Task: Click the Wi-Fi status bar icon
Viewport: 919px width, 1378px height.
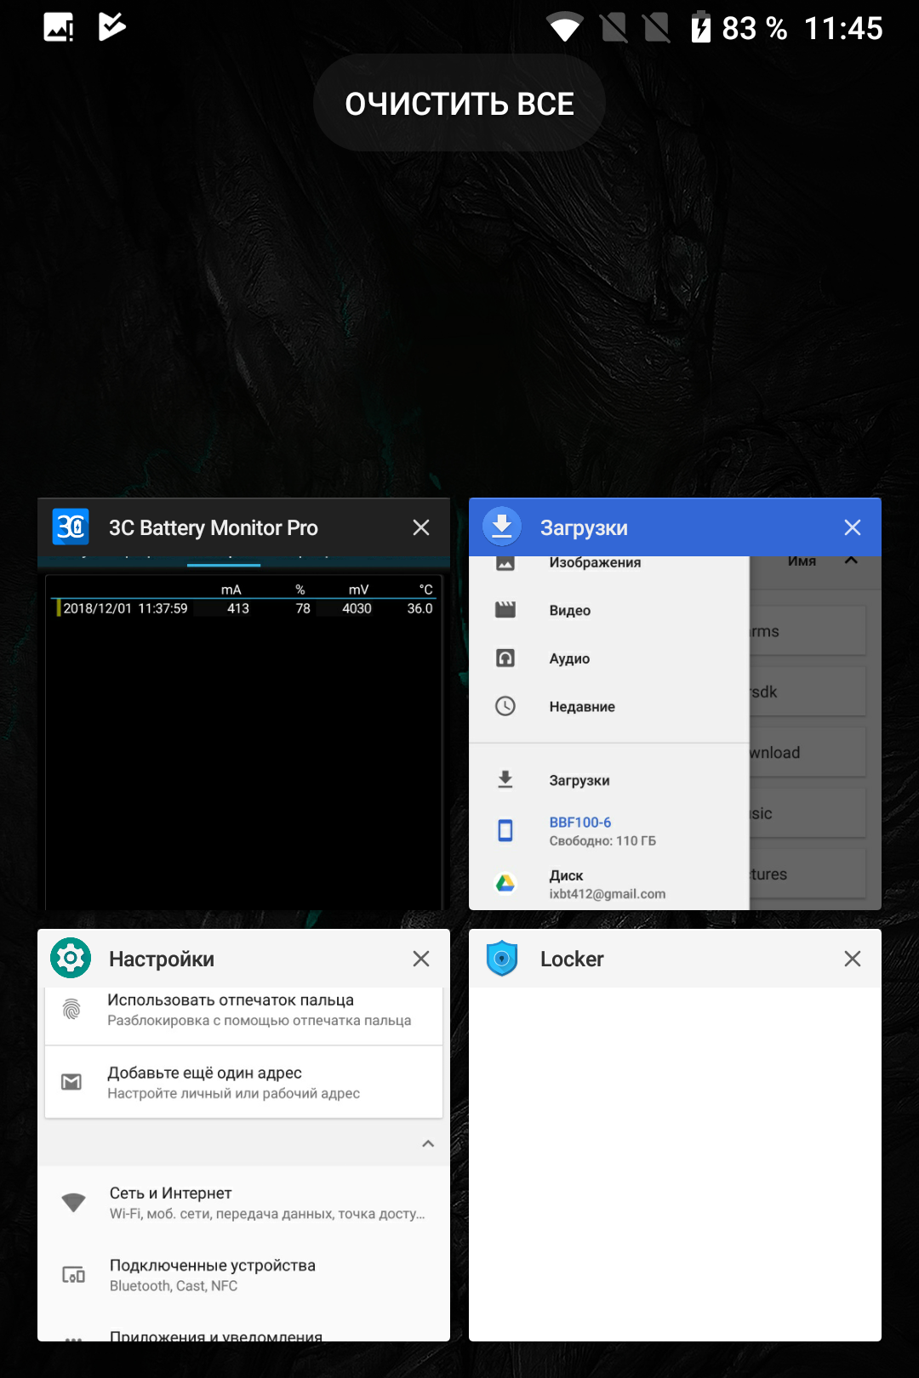Action: (x=564, y=27)
